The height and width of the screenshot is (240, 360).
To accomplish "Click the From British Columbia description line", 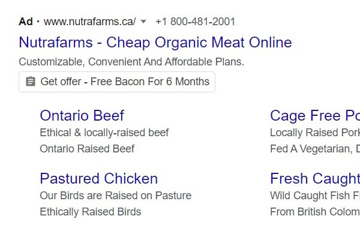I will (314, 212).
